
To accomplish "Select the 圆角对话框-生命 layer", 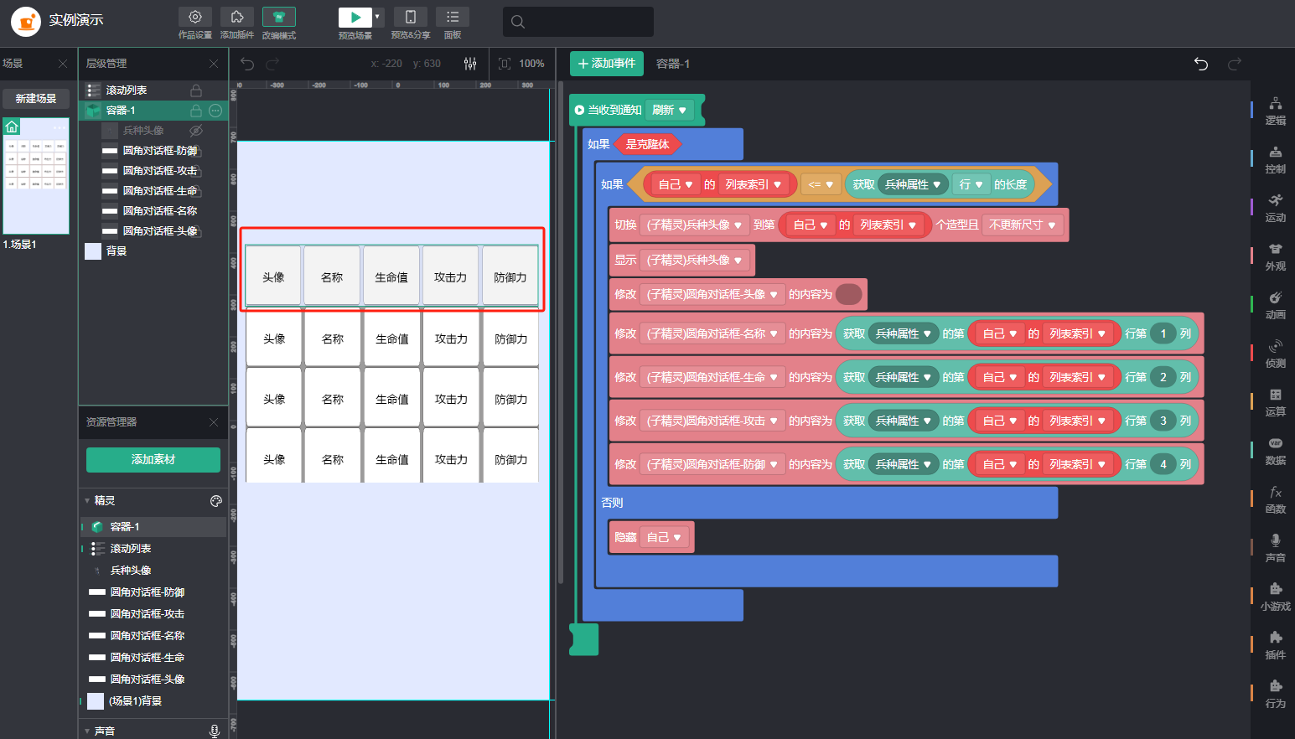I will 153,191.
